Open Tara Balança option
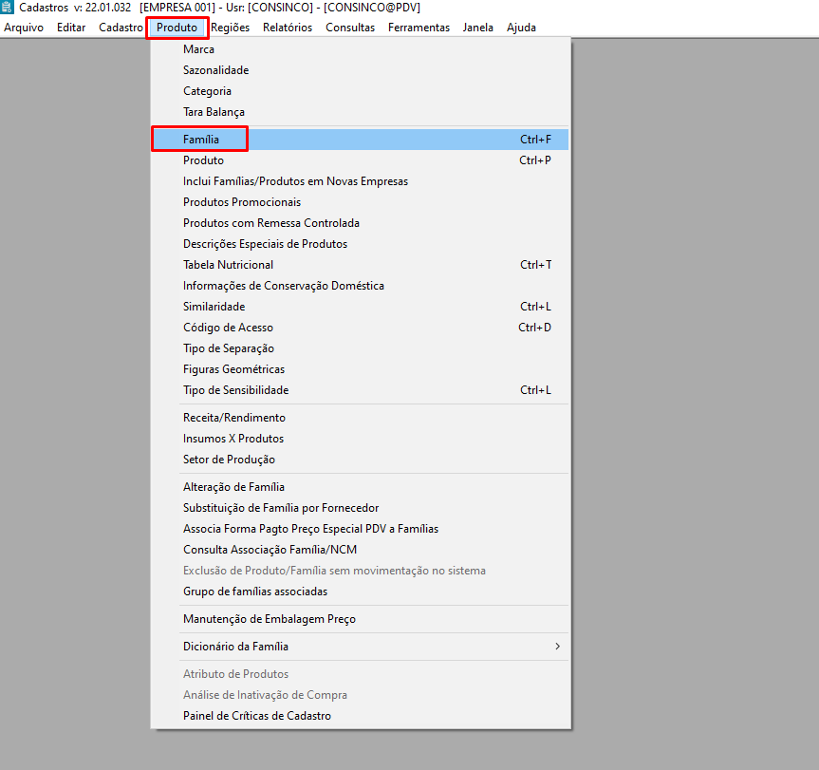819x770 pixels. click(360, 112)
